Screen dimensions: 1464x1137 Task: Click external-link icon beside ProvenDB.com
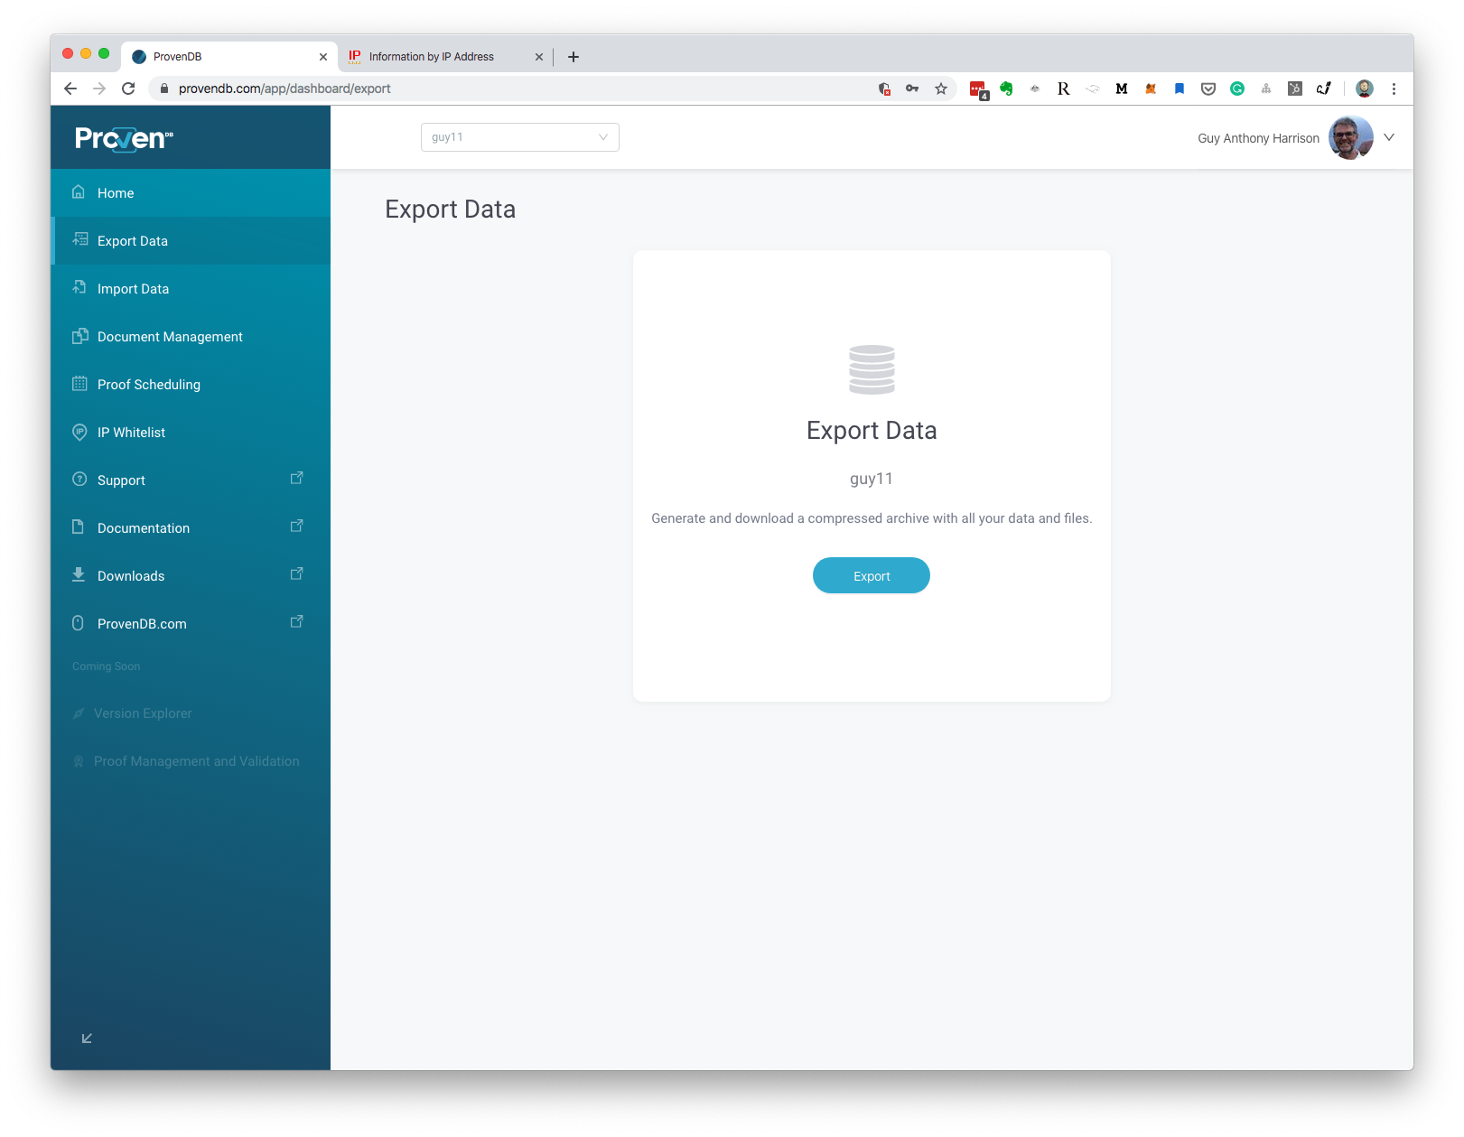(296, 621)
